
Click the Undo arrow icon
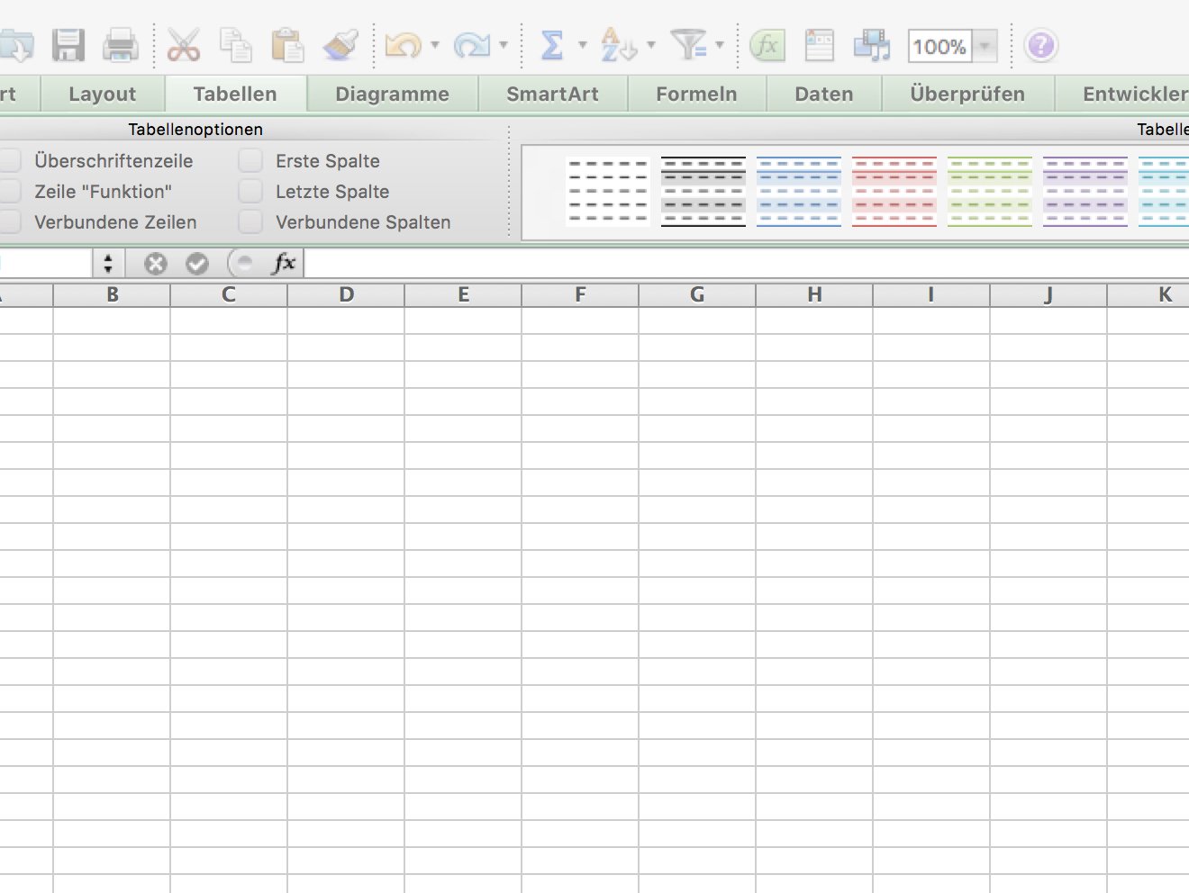[403, 45]
